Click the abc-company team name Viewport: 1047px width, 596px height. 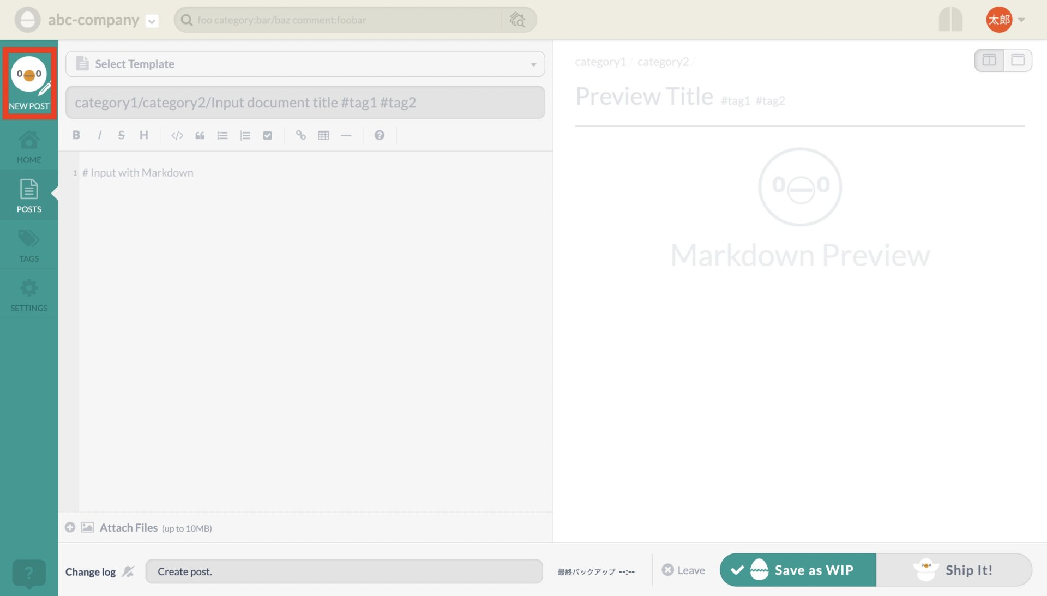coord(93,20)
